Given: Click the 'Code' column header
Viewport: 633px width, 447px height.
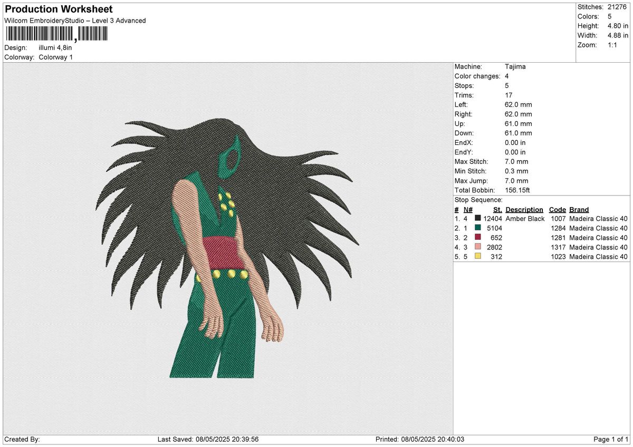Looking at the screenshot, I should pyautogui.click(x=557, y=210).
